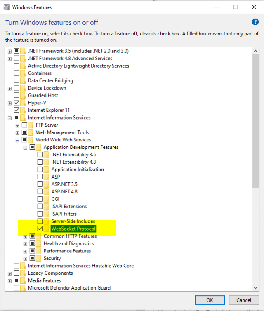Viewport: 264px width, 311px height.
Task: Expand Web Management Tools node
Action: click(x=17, y=133)
